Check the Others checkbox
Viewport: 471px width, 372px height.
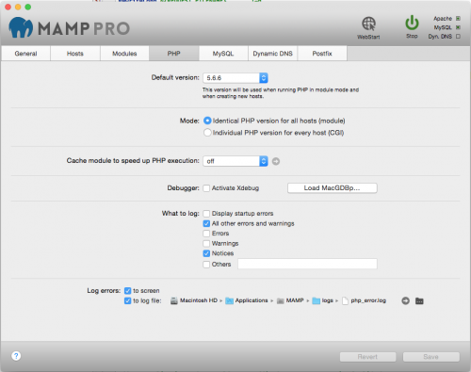[x=206, y=265]
